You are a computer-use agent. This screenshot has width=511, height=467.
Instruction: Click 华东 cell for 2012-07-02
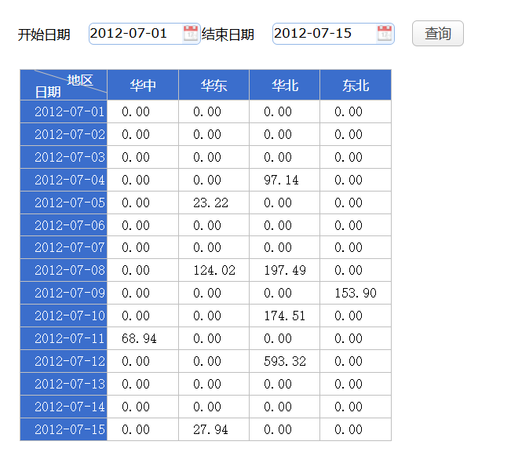(214, 134)
